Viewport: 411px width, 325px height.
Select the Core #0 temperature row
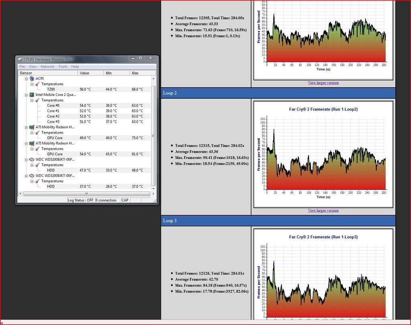[x=85, y=106]
